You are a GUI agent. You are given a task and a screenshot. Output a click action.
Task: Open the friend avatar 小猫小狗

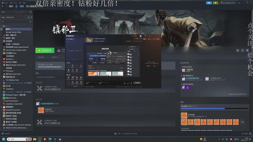tap(183, 70)
